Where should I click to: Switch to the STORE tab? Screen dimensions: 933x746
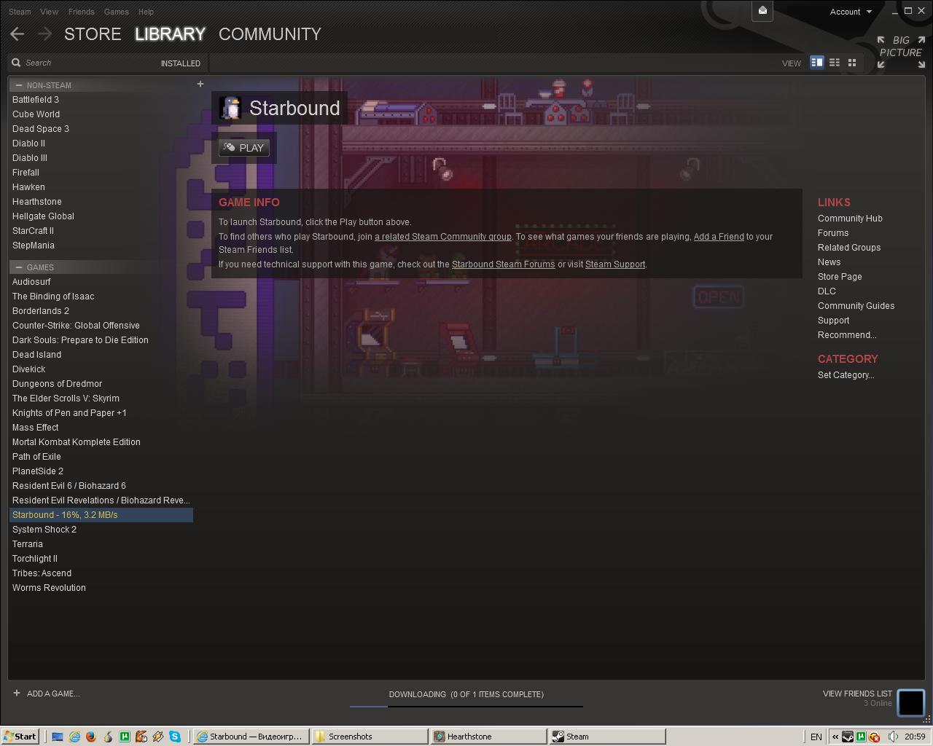coord(93,34)
